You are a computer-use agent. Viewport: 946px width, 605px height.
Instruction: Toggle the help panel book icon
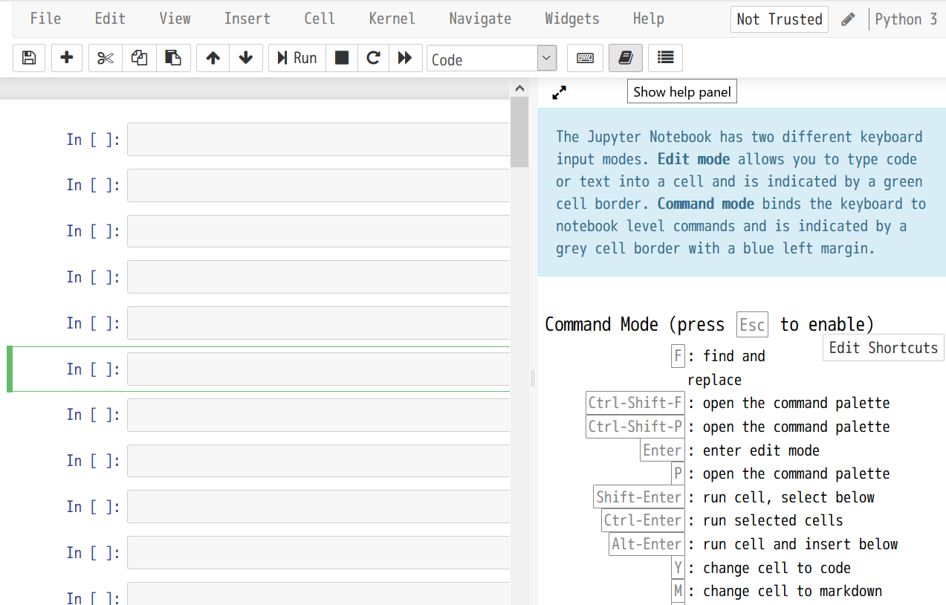(625, 58)
